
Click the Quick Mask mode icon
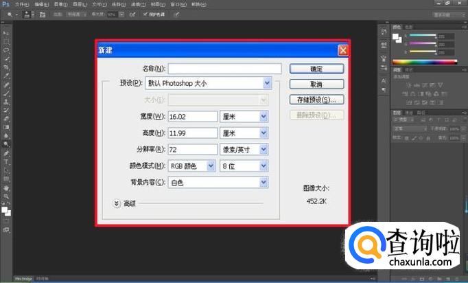(x=6, y=221)
